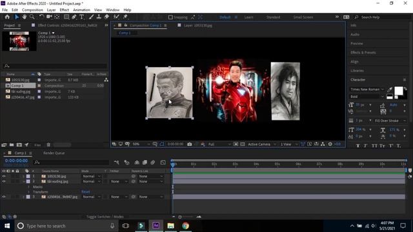Open the Composition menu
Viewport: 413px width, 232px height.
[32, 10]
